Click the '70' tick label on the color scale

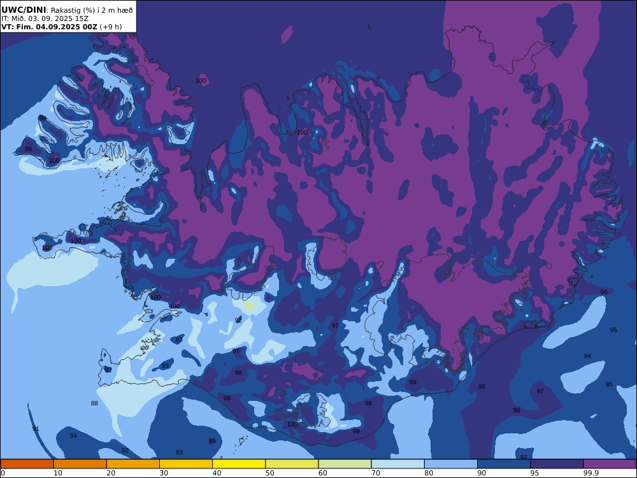pos(376,473)
